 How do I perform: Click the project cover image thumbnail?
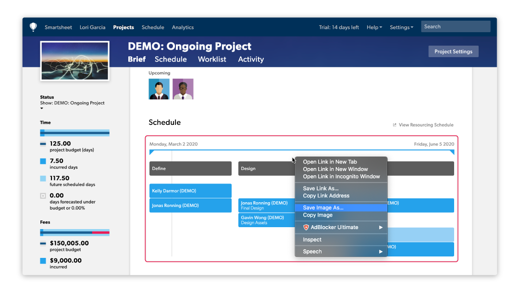(x=75, y=61)
